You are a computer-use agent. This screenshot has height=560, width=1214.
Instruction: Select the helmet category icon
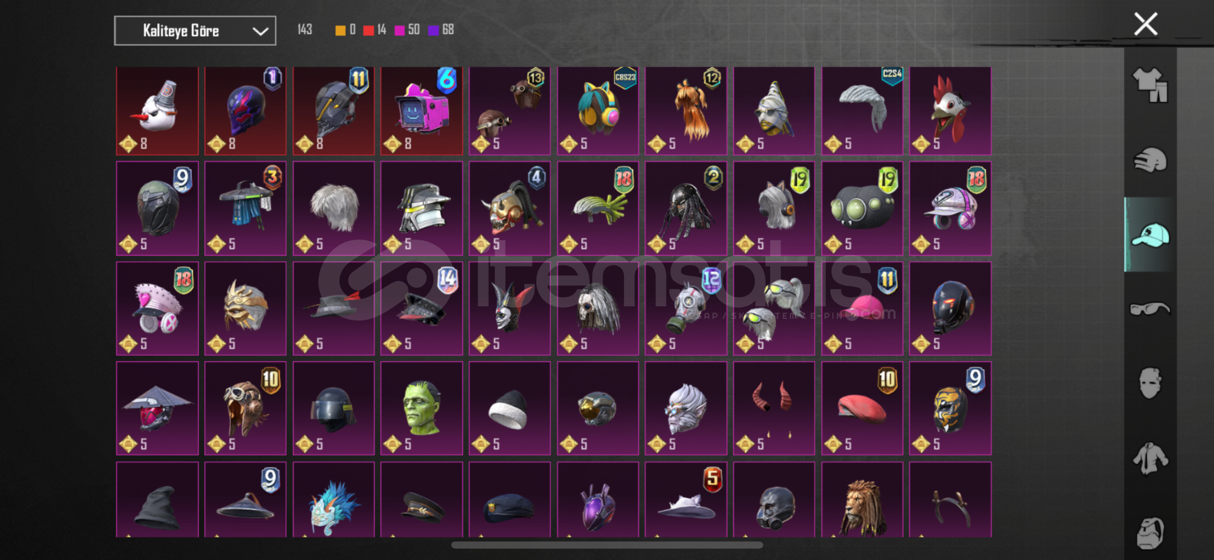tap(1150, 160)
